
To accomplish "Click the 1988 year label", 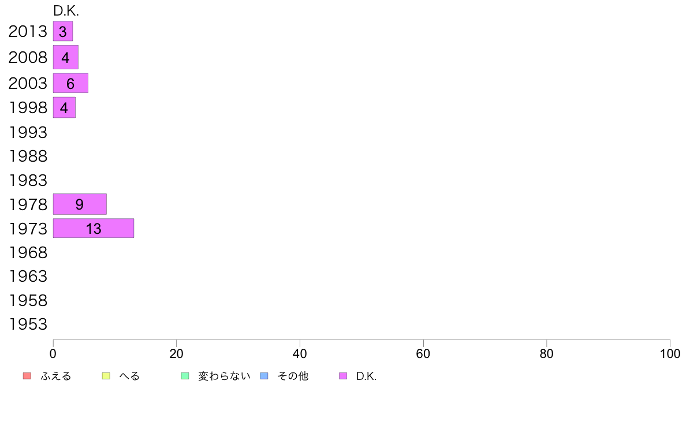I will 28,156.
